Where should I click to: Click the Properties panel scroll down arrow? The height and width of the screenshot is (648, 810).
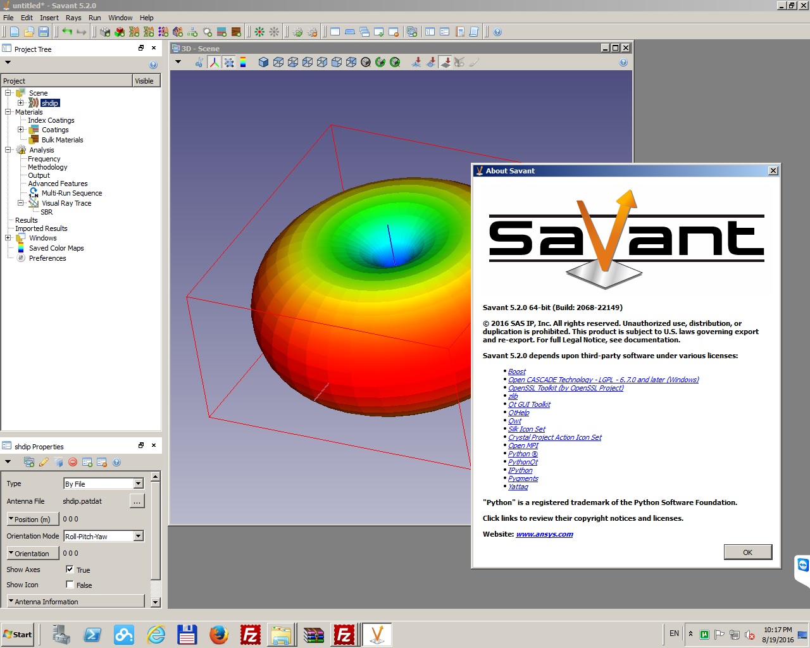tap(156, 602)
